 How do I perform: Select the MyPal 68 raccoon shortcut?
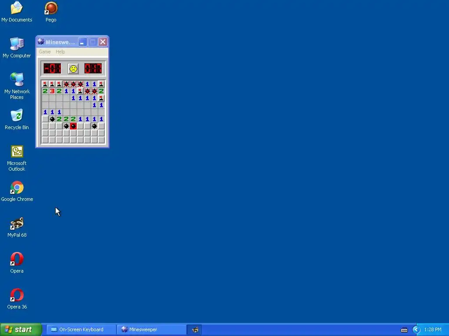[x=17, y=227]
